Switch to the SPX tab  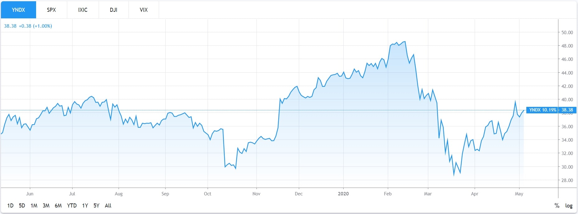51,10
